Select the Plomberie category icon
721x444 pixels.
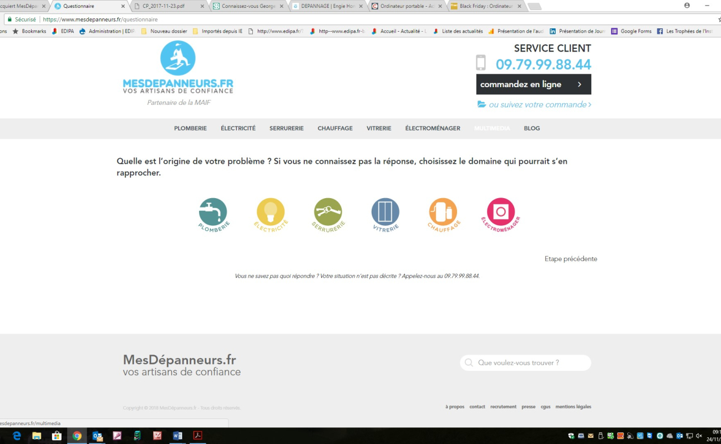point(214,215)
